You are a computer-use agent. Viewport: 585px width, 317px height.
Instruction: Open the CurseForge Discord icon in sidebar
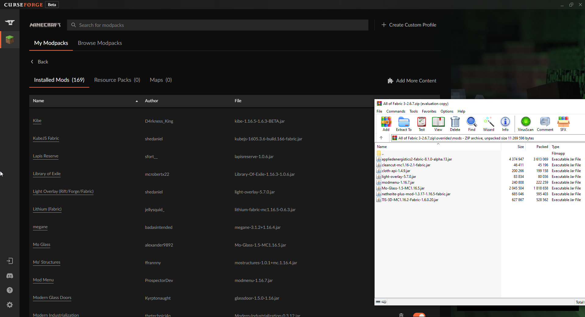[10, 276]
